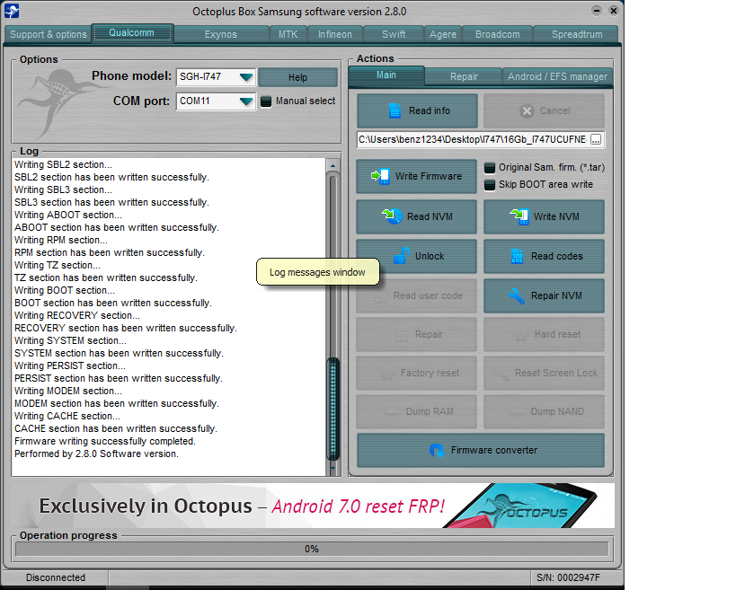The image size is (736, 590).
Task: Click the Read codes chip icon
Action: [517, 256]
